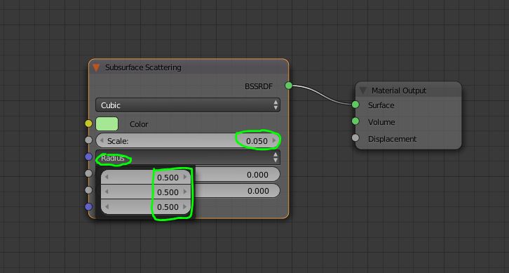Click the Scale value field
The width and height of the screenshot is (509, 273).
[x=188, y=141]
